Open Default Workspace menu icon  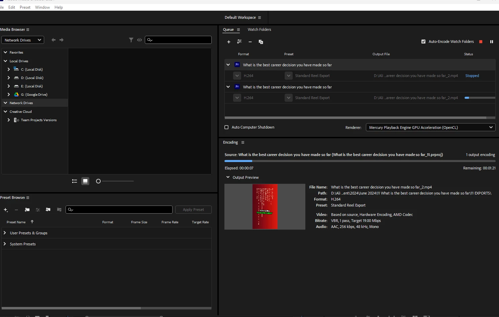click(x=260, y=17)
